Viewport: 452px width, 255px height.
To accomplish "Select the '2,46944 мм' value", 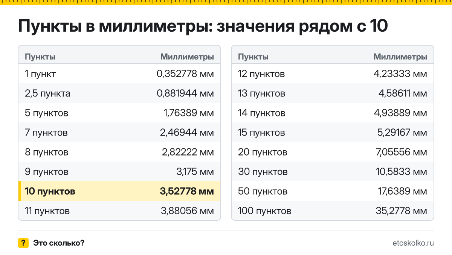I will click(x=188, y=133).
